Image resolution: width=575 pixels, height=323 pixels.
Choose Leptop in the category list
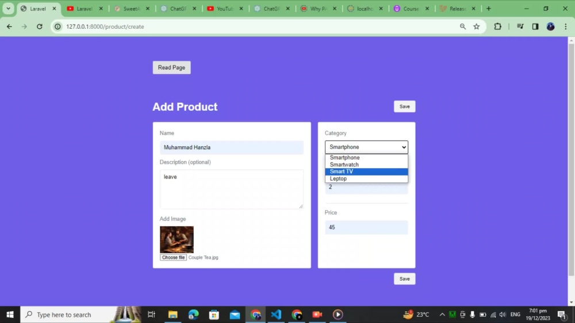tap(366, 179)
